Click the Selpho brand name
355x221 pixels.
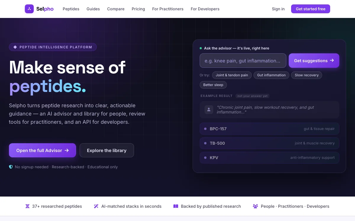(x=45, y=9)
